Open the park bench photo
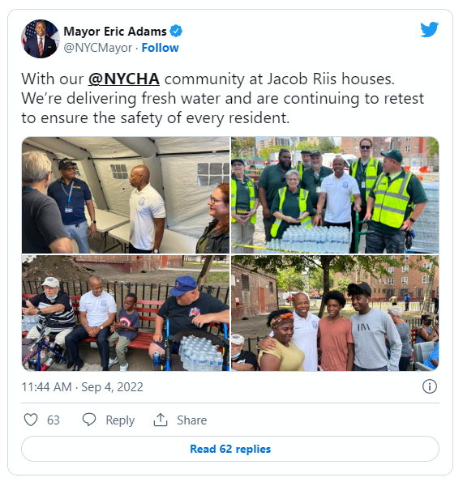 coord(126,313)
